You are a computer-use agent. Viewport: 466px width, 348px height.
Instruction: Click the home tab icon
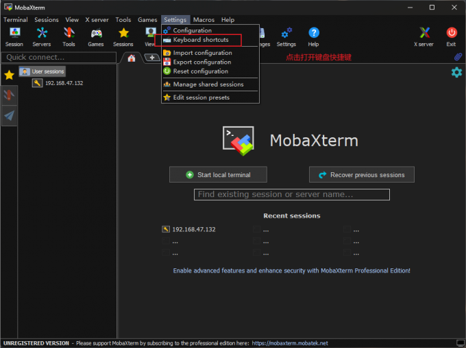click(132, 58)
